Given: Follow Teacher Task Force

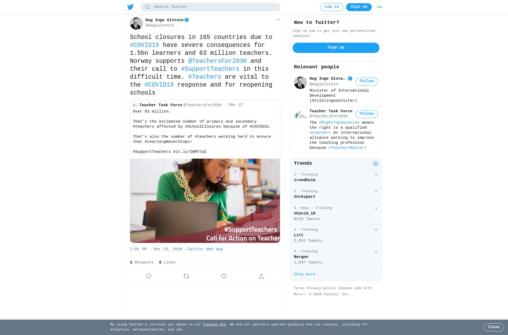Looking at the screenshot, I should coord(366,114).
